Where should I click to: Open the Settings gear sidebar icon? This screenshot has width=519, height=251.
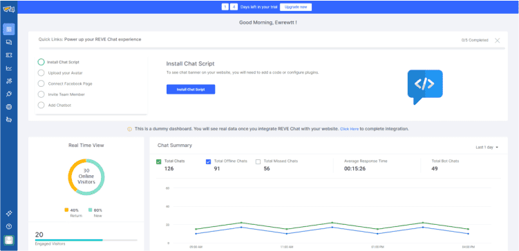pos(9,107)
